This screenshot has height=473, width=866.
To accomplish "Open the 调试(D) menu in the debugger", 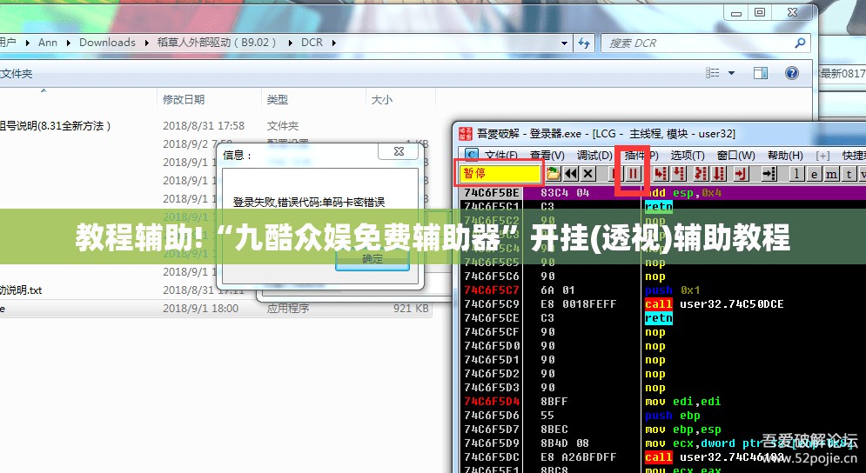I will pyautogui.click(x=594, y=156).
